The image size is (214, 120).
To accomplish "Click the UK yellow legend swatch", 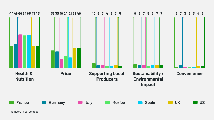I will [x=170, y=103].
